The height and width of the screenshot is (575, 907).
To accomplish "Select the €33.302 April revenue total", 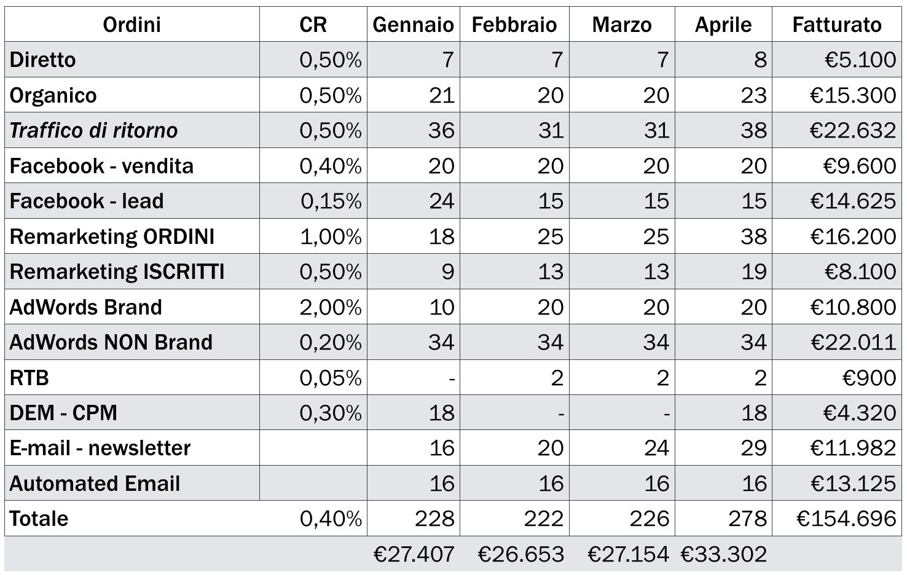I will tap(723, 554).
